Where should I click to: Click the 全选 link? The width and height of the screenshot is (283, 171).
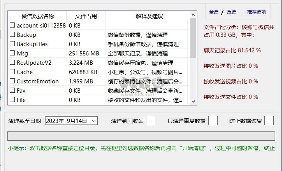pyautogui.click(x=214, y=12)
